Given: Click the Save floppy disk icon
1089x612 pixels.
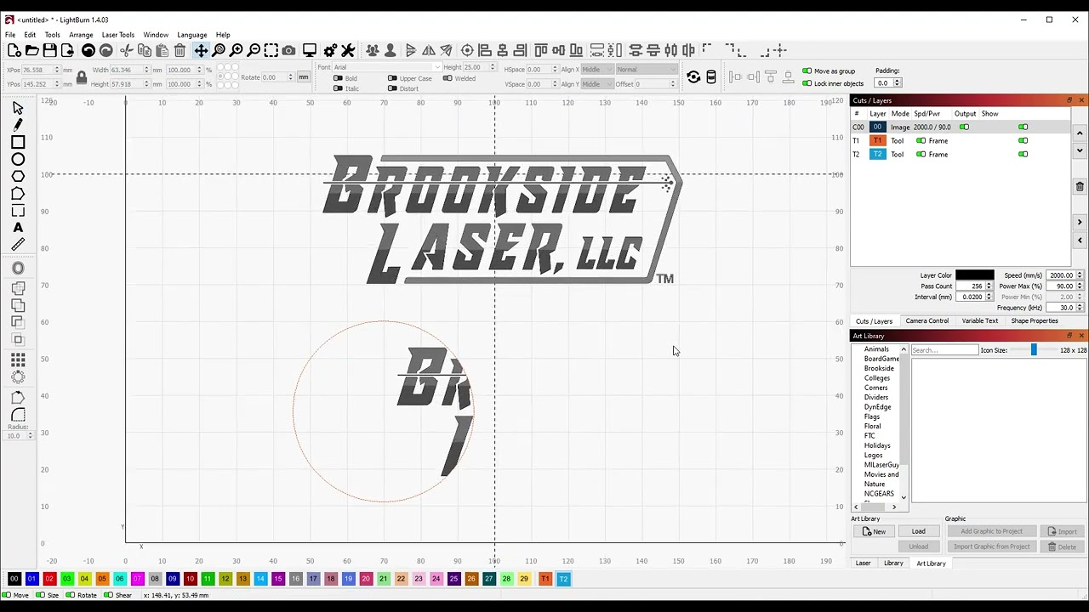Looking at the screenshot, I should click(49, 51).
